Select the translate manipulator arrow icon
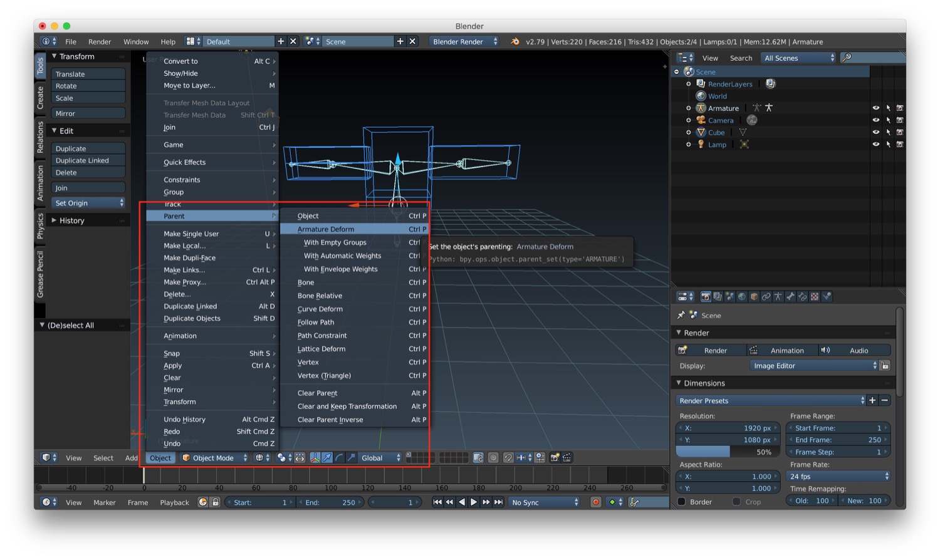The image size is (940, 558). click(x=326, y=458)
